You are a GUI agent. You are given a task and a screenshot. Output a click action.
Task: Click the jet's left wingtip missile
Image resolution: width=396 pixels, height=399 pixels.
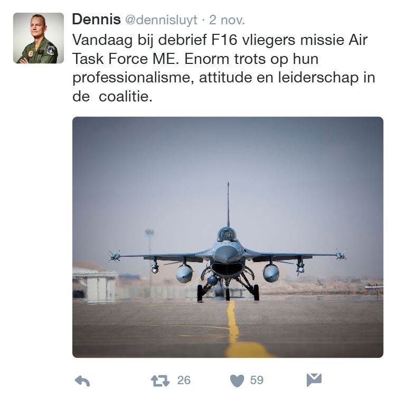tap(114, 256)
